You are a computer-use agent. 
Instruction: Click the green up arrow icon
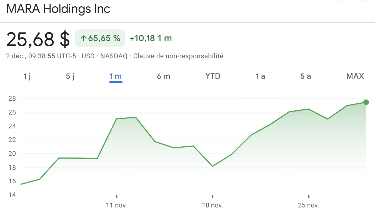point(83,39)
